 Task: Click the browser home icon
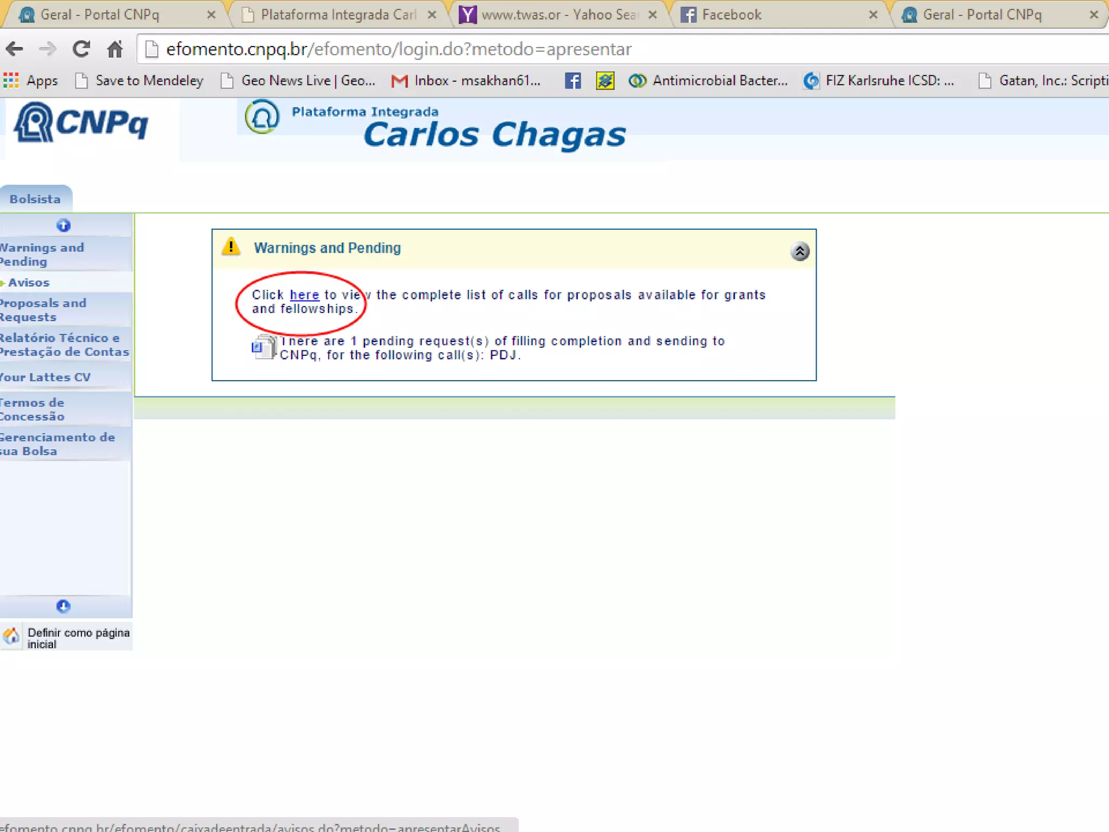(115, 49)
